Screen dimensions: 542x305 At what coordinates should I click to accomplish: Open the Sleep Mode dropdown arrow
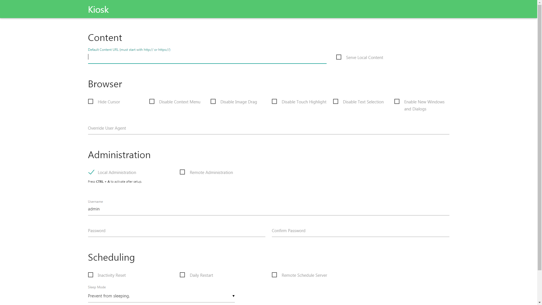tap(233, 296)
